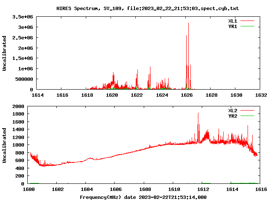Click the 1610 x-axis tick label

[174, 189]
